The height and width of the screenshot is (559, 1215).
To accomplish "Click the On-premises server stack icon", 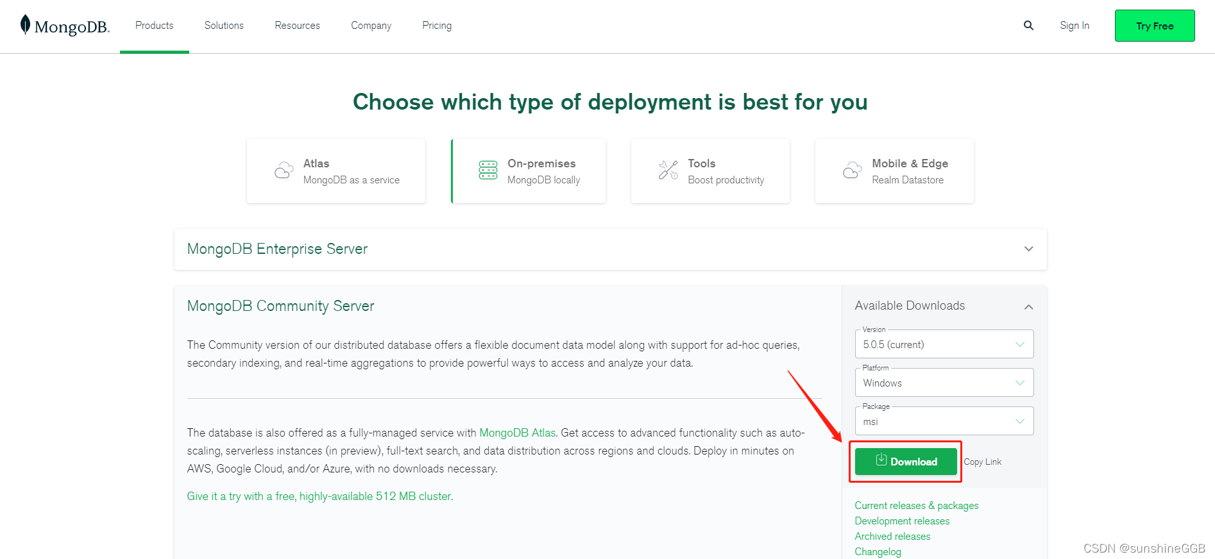I will 488,171.
